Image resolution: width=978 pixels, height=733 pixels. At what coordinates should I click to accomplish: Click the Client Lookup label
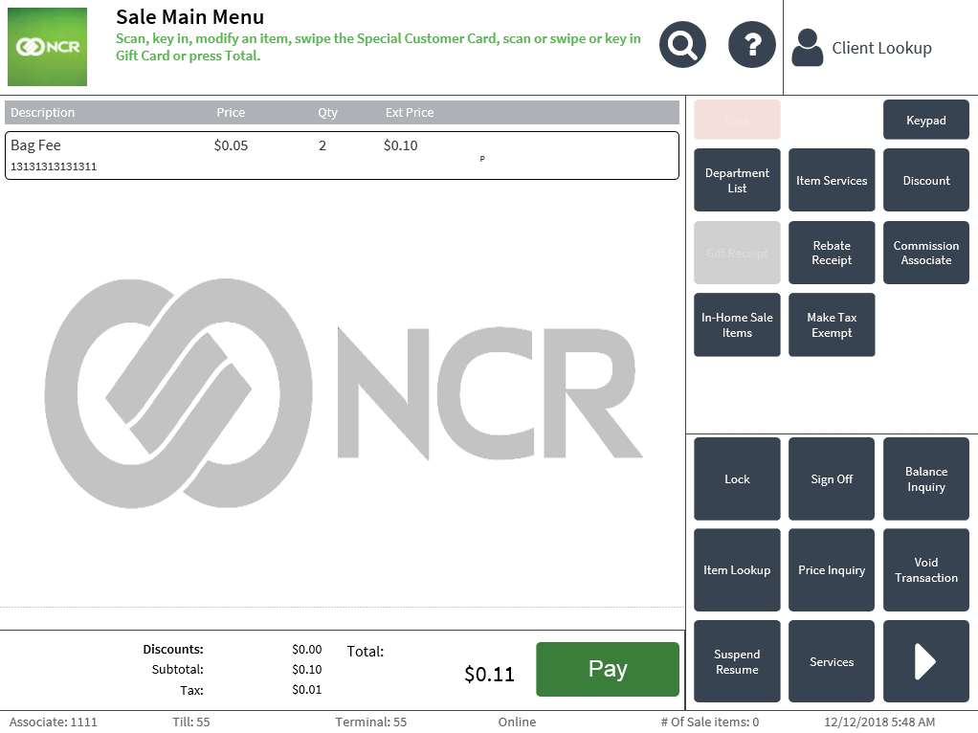pos(881,48)
